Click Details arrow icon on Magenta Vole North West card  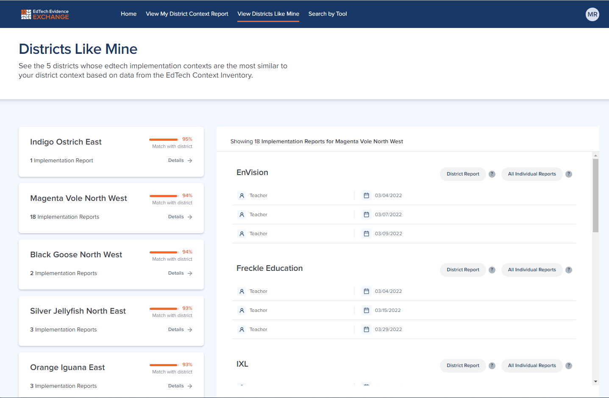click(190, 217)
